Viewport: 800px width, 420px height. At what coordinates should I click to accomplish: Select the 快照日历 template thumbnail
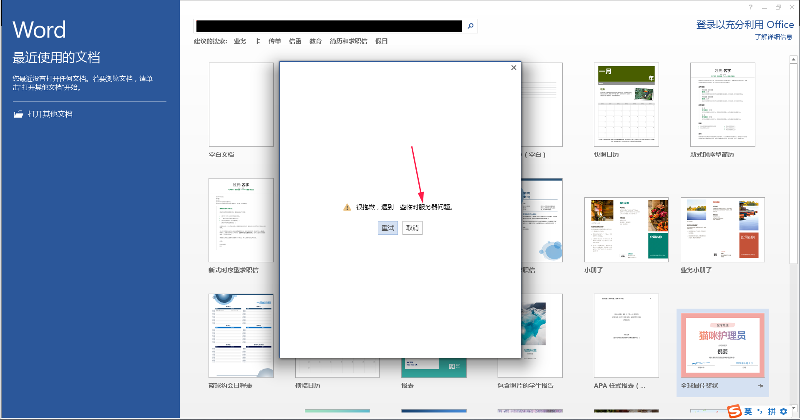point(626,105)
